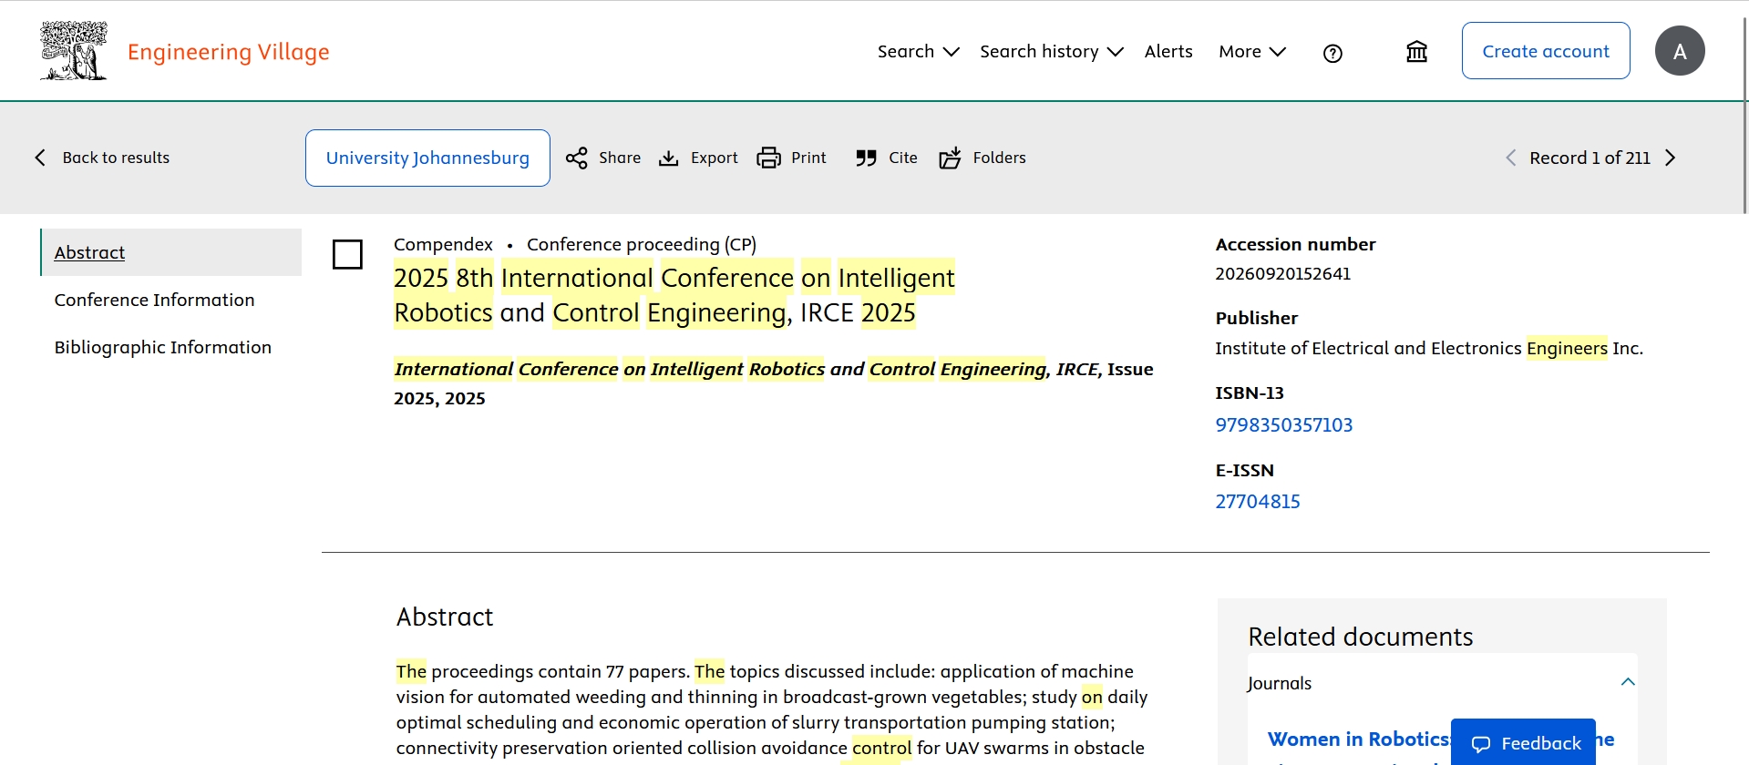Screen dimensions: 1749x765
Task: Open the user avatar 'A' menu
Action: click(1679, 51)
